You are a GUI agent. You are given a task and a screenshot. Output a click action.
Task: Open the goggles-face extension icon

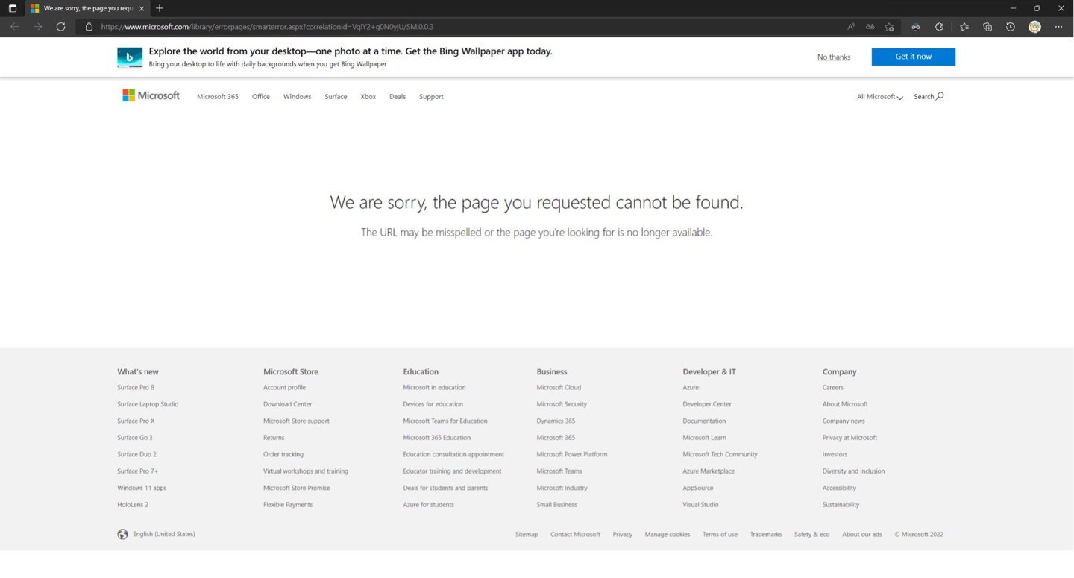click(x=915, y=27)
